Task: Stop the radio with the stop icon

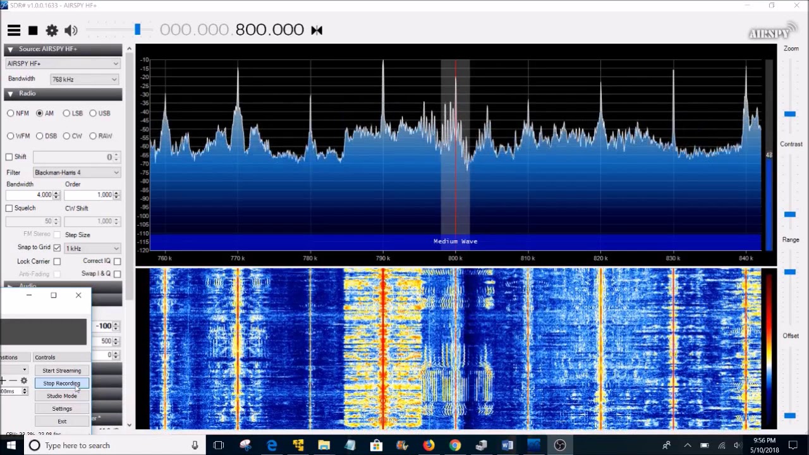Action: pyautogui.click(x=33, y=30)
